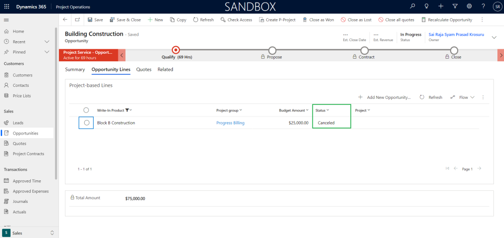Select the Qualify stage circle
This screenshot has width=504, height=238.
pos(175,50)
